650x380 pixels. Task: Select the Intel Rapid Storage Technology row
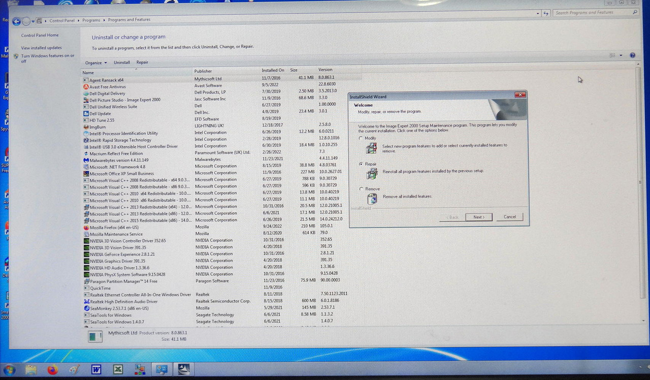pos(222,140)
